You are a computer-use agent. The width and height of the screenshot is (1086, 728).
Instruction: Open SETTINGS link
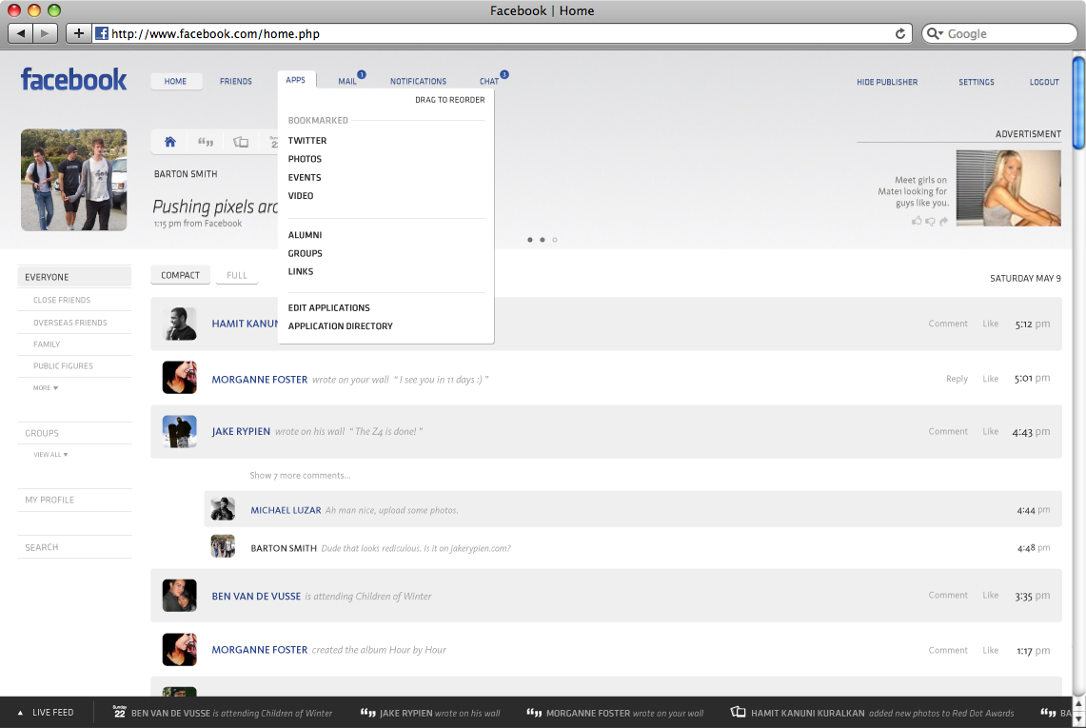coord(976,82)
